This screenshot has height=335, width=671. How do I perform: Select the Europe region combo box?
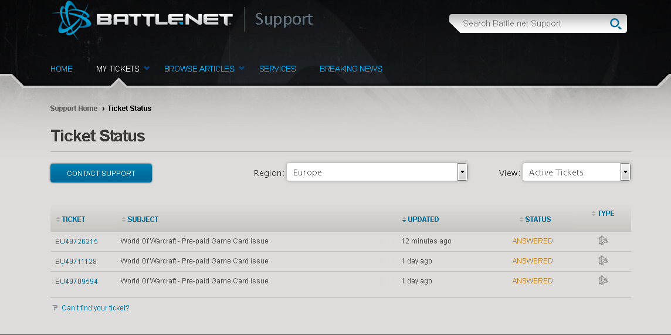377,172
